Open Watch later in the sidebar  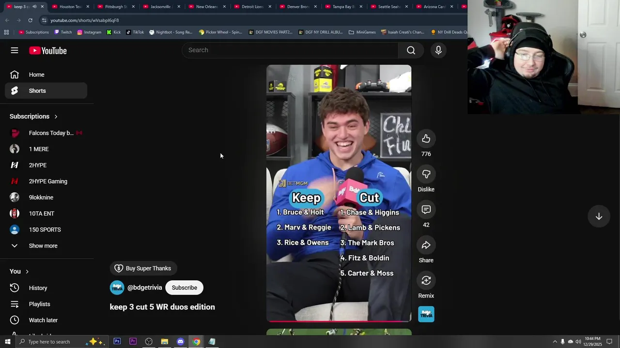[x=46, y=320]
